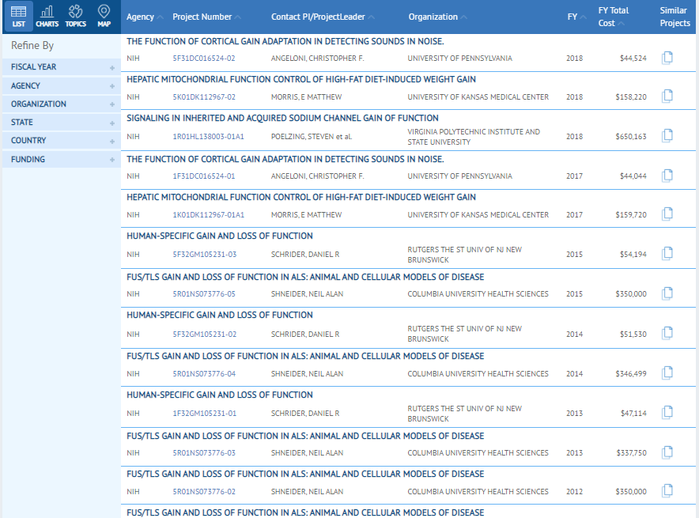This screenshot has height=518, width=699.
Task: Open similar projects for 5F31DC016524-02
Action: (667, 58)
